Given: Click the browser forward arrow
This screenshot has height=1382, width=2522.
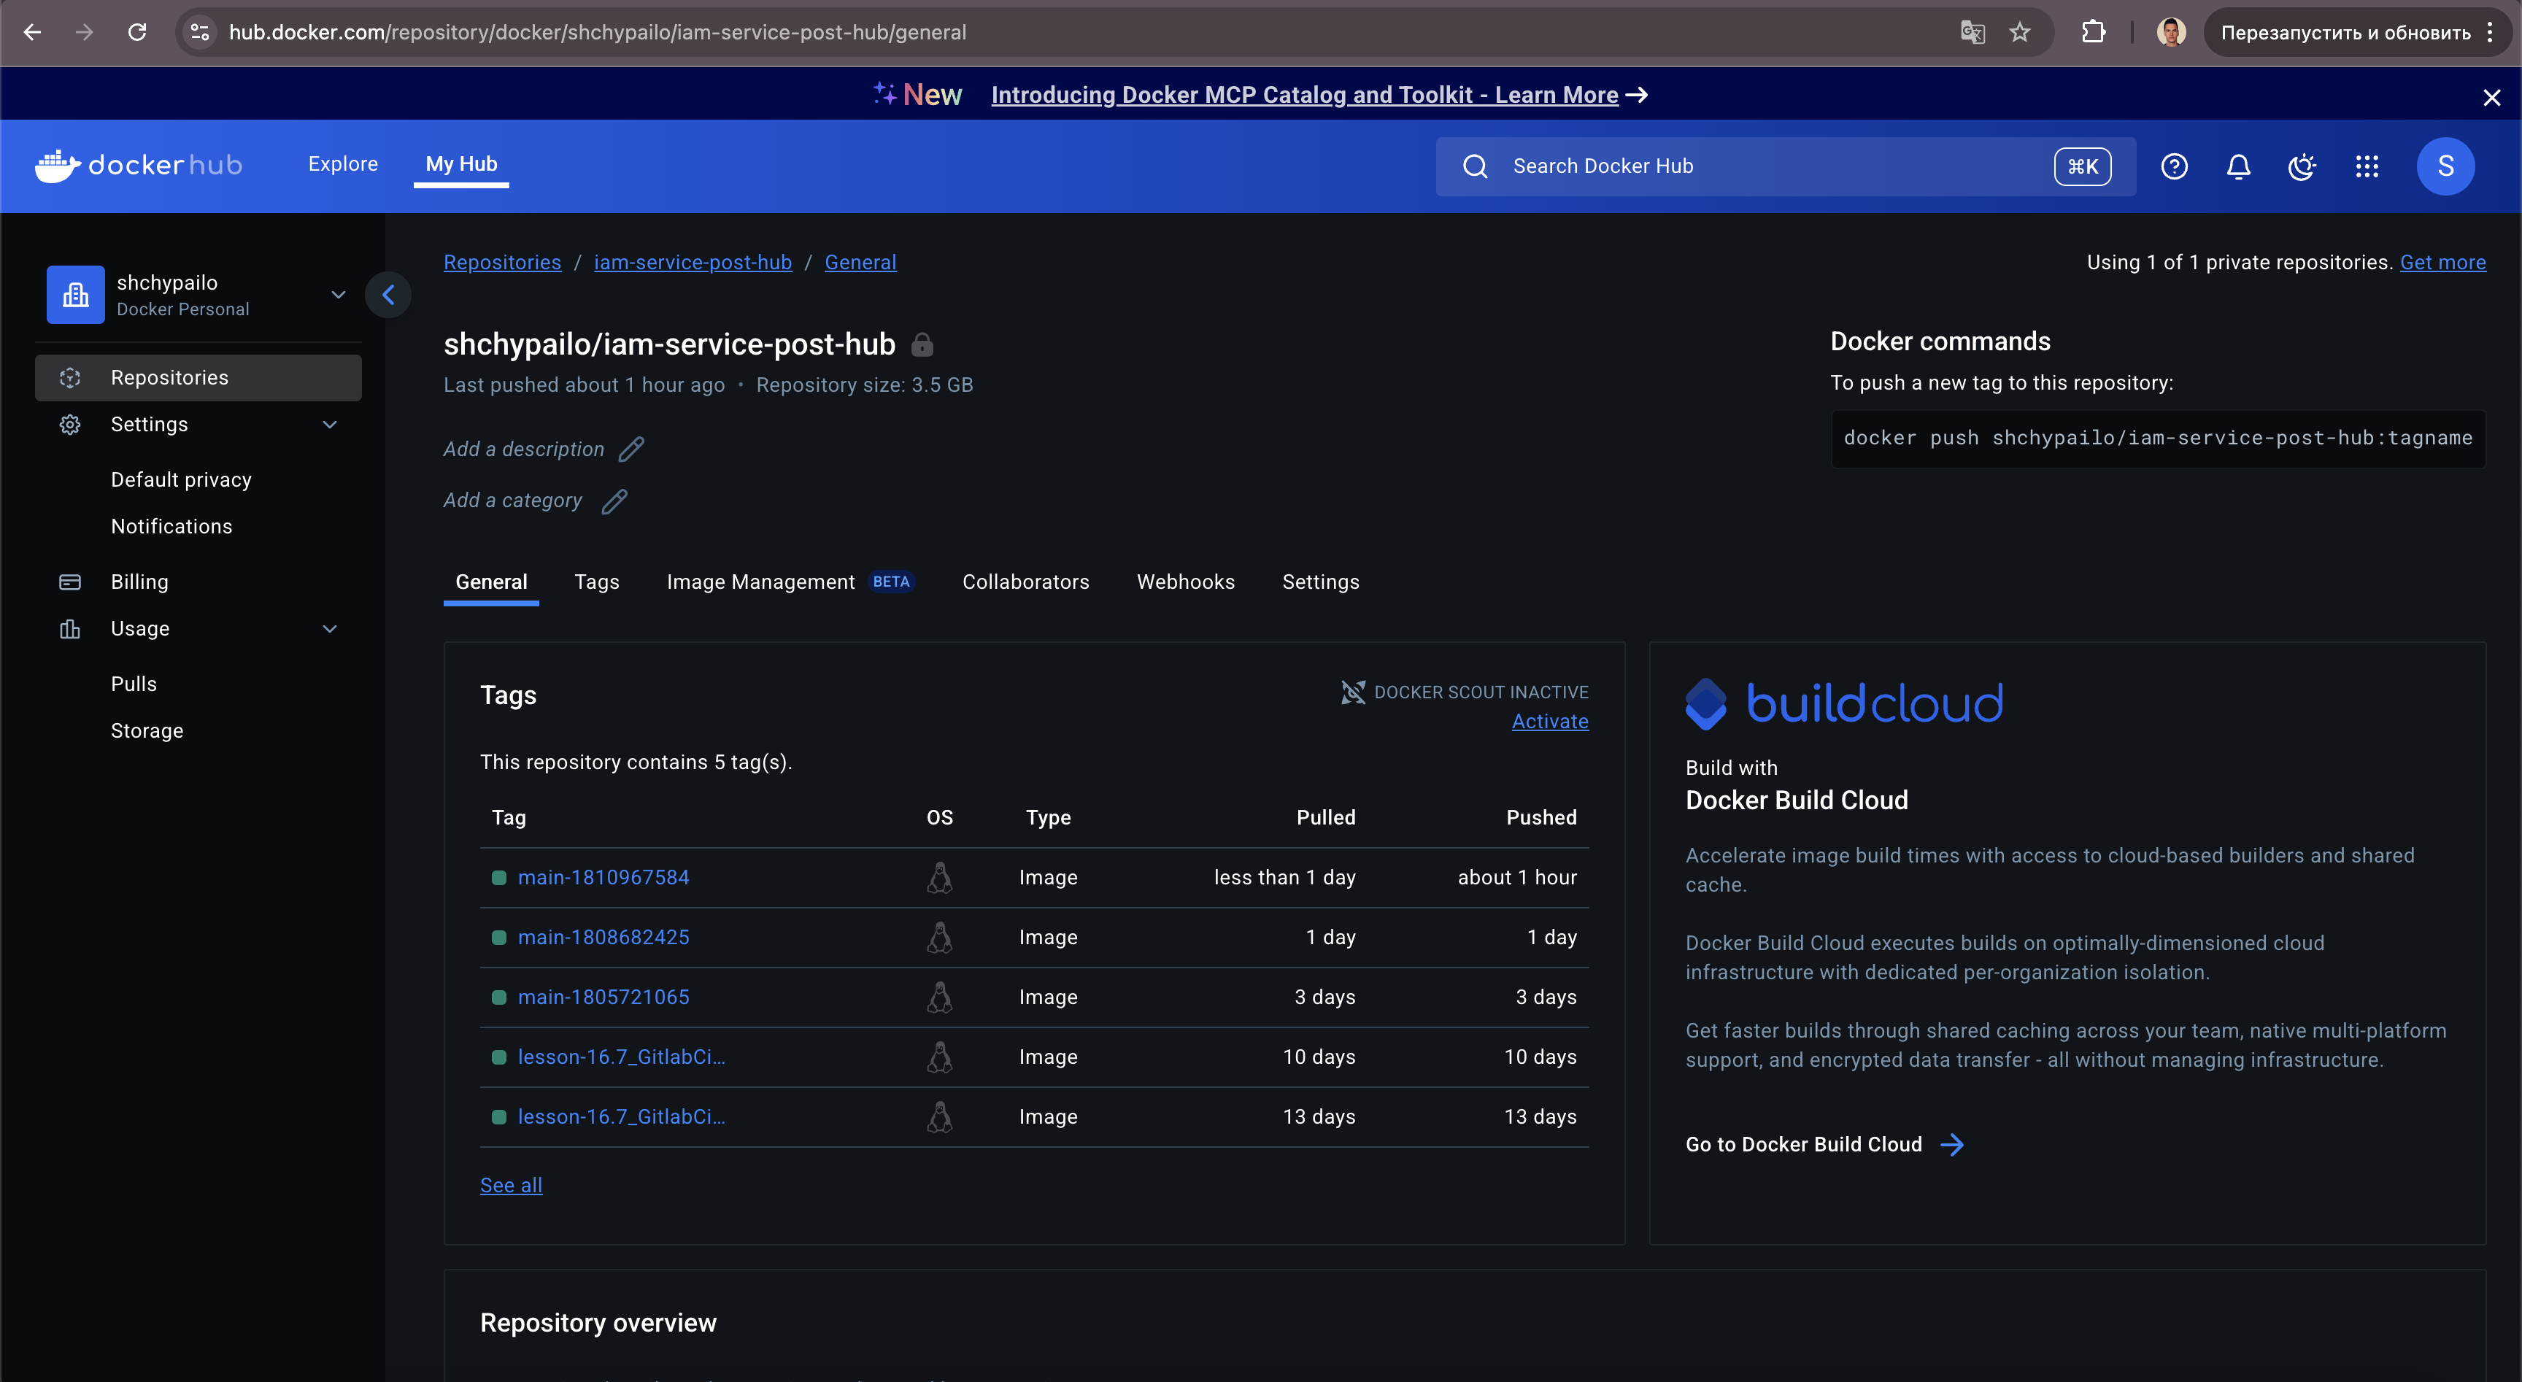Looking at the screenshot, I should (x=84, y=32).
